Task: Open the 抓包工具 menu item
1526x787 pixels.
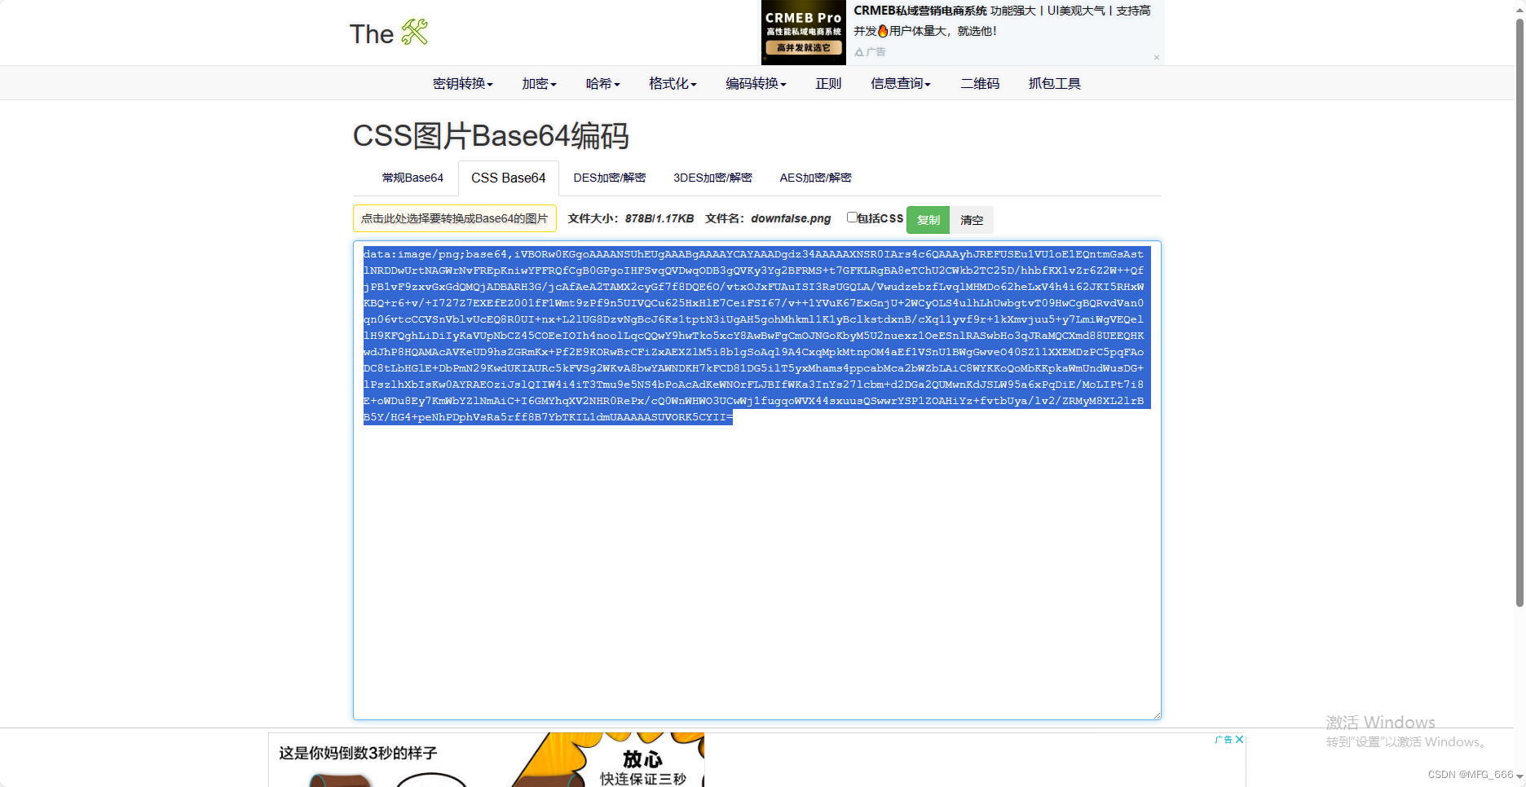Action: click(x=1054, y=82)
